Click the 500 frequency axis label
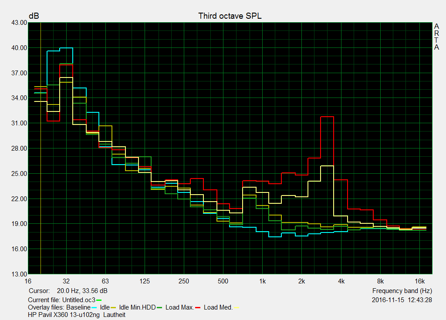Viewport: 446px width, 320px height. [223, 281]
